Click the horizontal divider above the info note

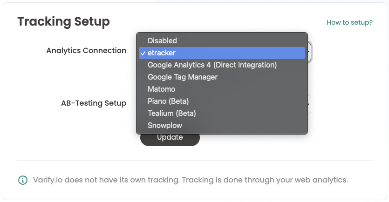pos(195,161)
